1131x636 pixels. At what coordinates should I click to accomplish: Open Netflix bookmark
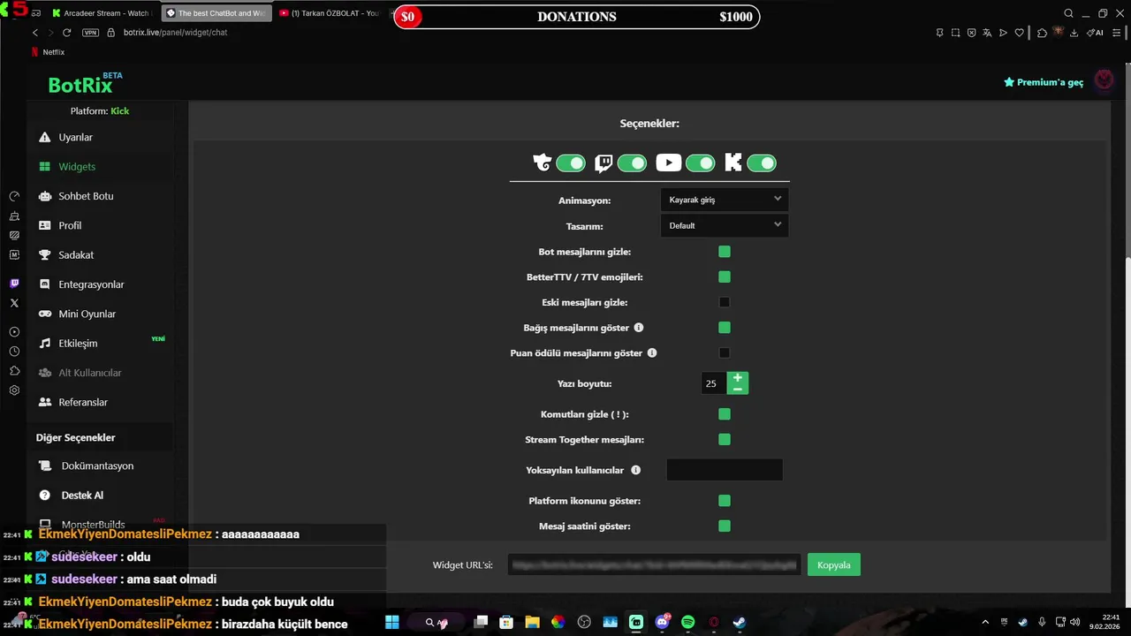pos(48,52)
